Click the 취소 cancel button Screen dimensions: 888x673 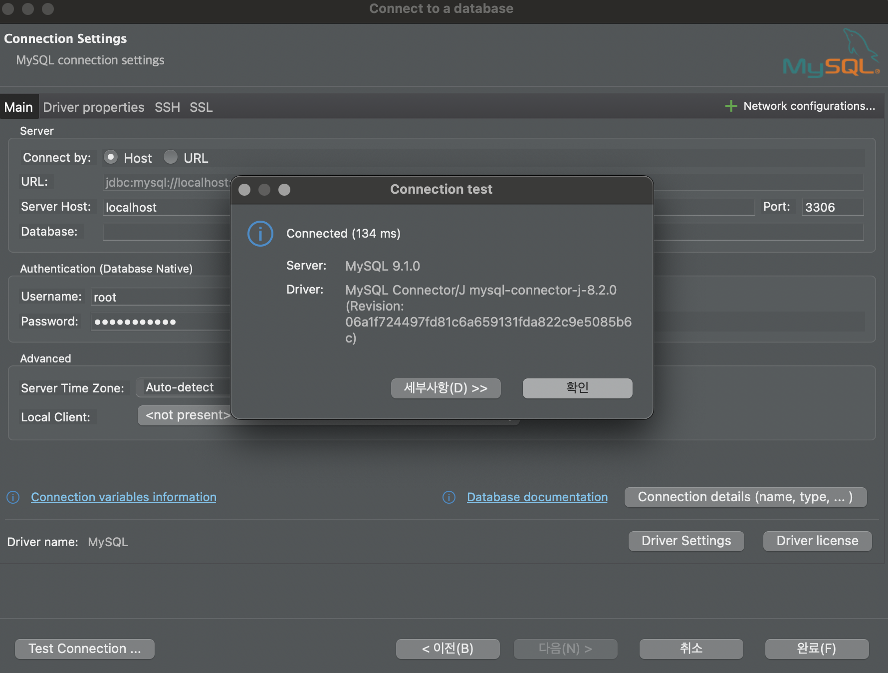(x=691, y=649)
